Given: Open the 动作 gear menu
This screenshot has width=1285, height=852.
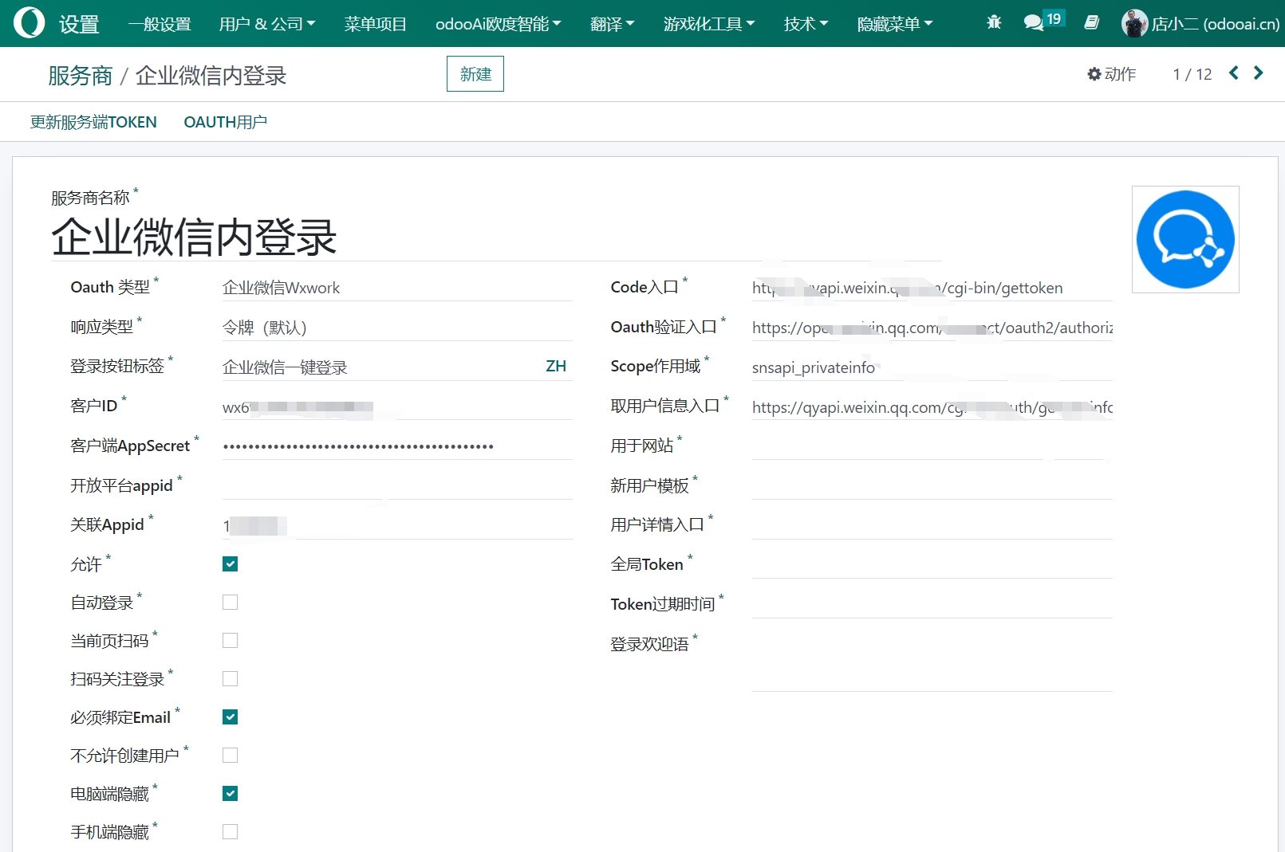Looking at the screenshot, I should pos(1112,74).
